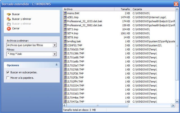Click the ZLT027d8.TMP file icon
Viewport: 180px width, 113px height.
click(65, 69)
